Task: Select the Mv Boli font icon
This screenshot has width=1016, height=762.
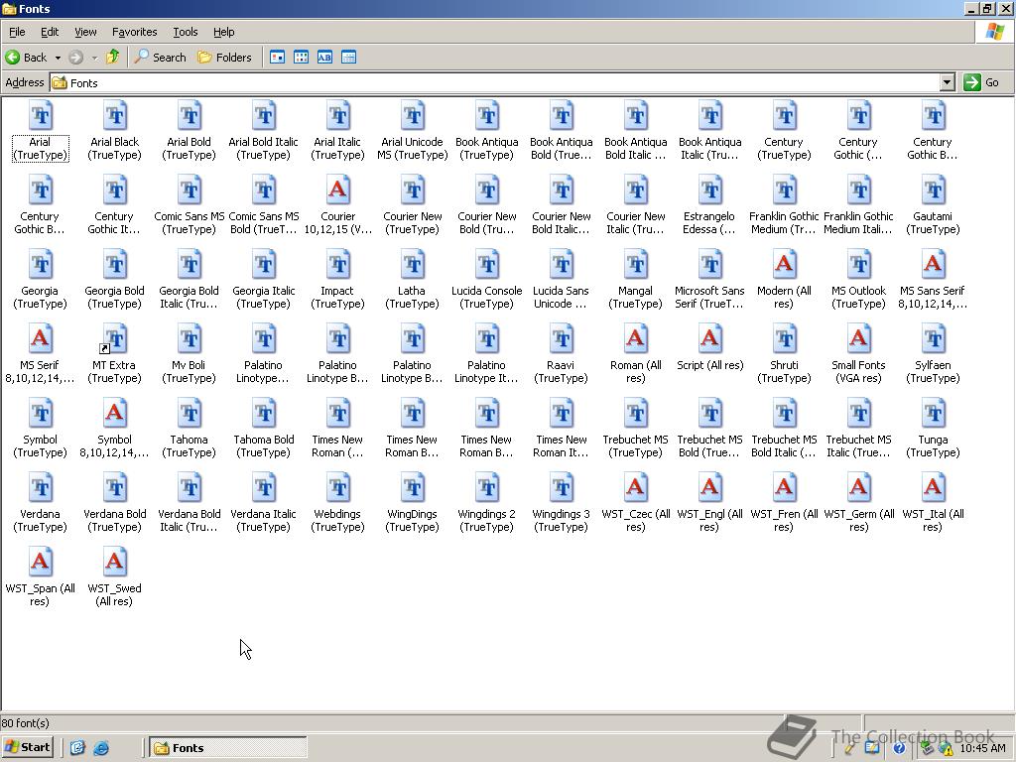Action: point(190,340)
